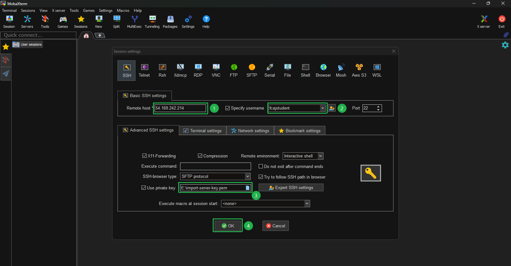511x266 pixels.
Task: Expand the username dropdown
Action: [x=323, y=108]
